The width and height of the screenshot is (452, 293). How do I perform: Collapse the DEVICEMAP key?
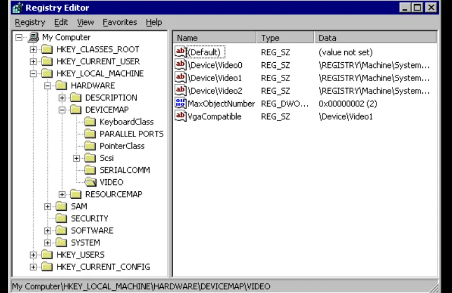[x=62, y=110]
